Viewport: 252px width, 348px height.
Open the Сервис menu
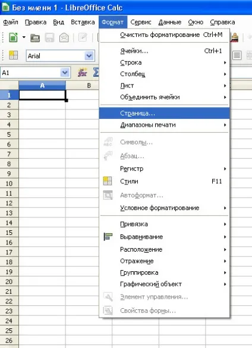point(141,22)
